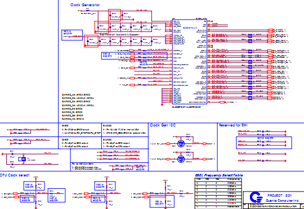Click the Frequency column header in BSEL table

[234, 179]
